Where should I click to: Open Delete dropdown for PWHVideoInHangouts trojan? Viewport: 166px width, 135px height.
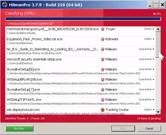(149, 29)
